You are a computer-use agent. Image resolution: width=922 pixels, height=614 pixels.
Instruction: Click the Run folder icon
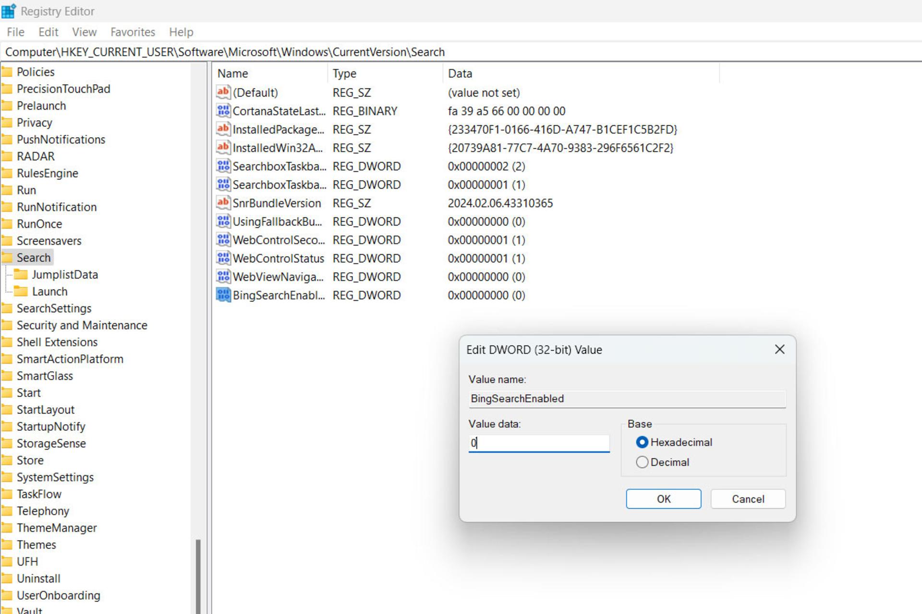click(x=7, y=190)
